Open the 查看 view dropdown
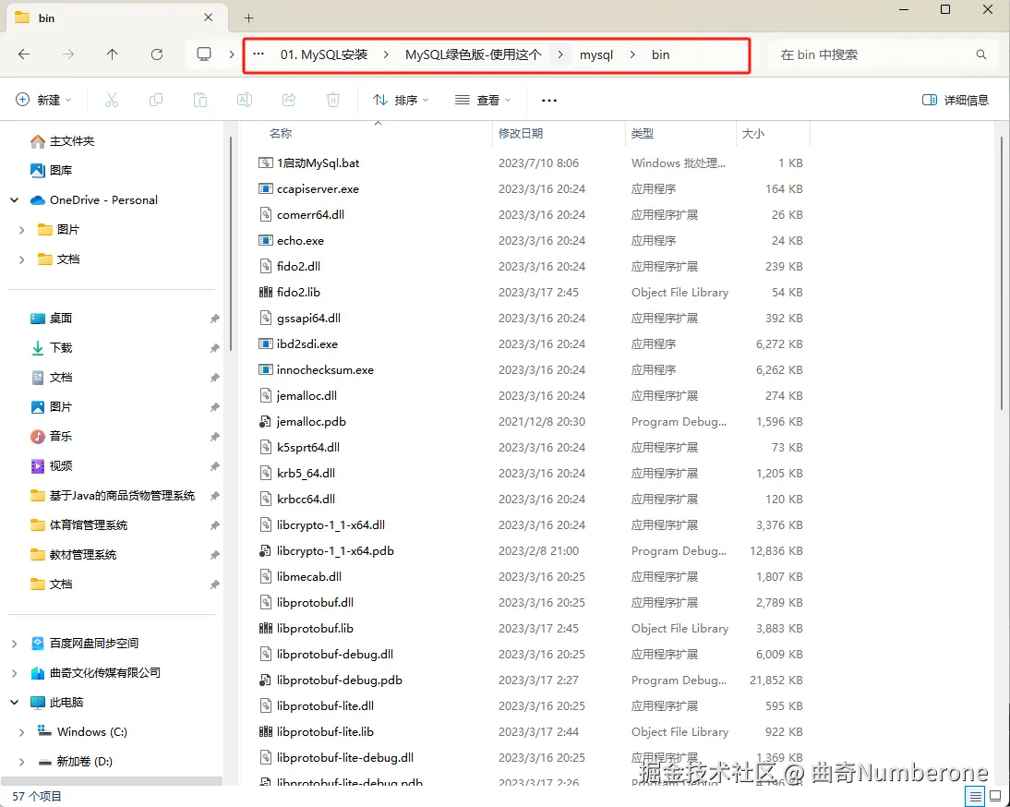This screenshot has width=1010, height=807. [x=483, y=100]
